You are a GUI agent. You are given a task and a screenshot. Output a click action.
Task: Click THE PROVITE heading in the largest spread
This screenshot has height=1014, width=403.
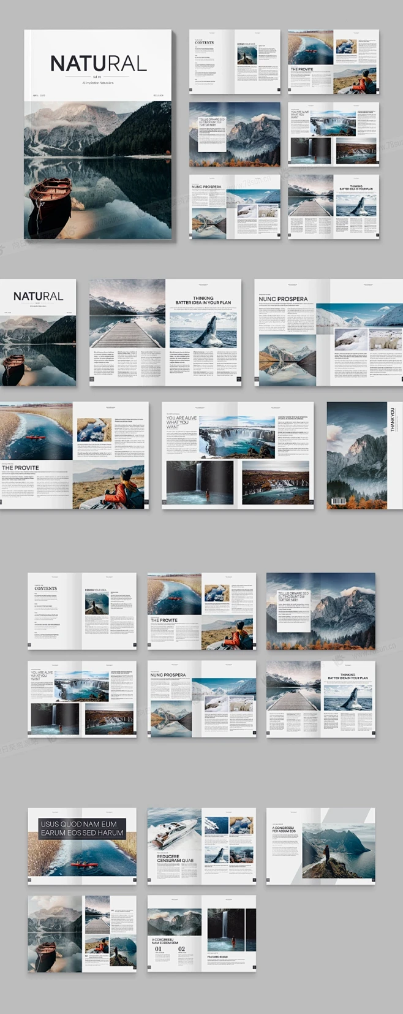(20, 468)
